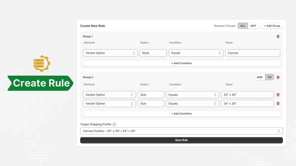Add a condition to Group 1
Viewport: 296px width, 166px height.
pos(181,63)
